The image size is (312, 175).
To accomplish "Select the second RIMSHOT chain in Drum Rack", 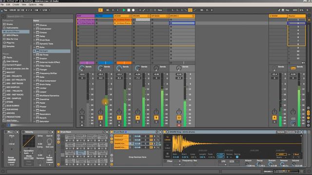I will click(121, 140).
